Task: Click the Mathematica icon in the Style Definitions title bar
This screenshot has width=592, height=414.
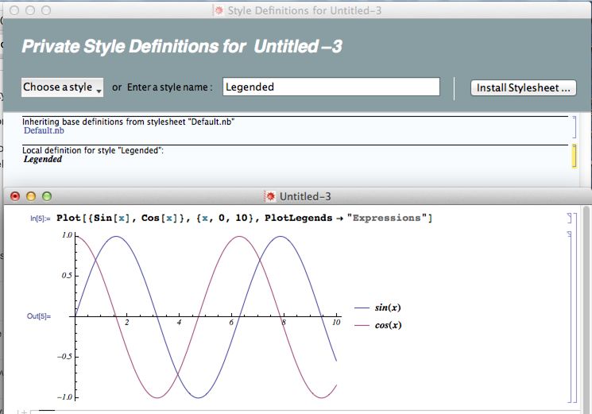Action: click(x=219, y=10)
